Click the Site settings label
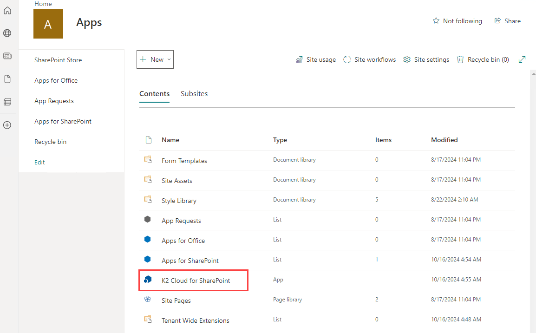The image size is (536, 333). coord(432,59)
